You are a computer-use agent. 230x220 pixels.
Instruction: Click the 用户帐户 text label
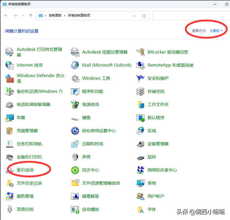(156, 196)
